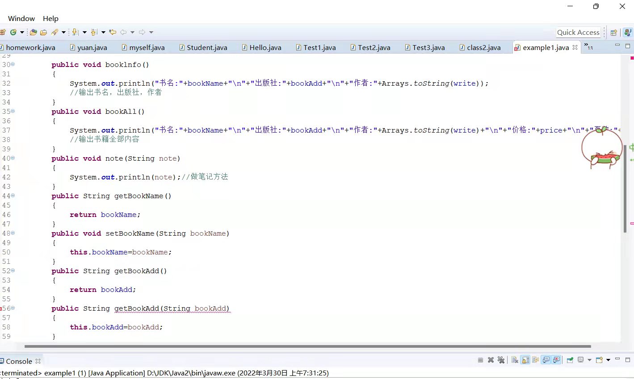634x379 pixels.
Task: Click the Run icon in the toolbar
Action: pyautogui.click(x=43, y=32)
